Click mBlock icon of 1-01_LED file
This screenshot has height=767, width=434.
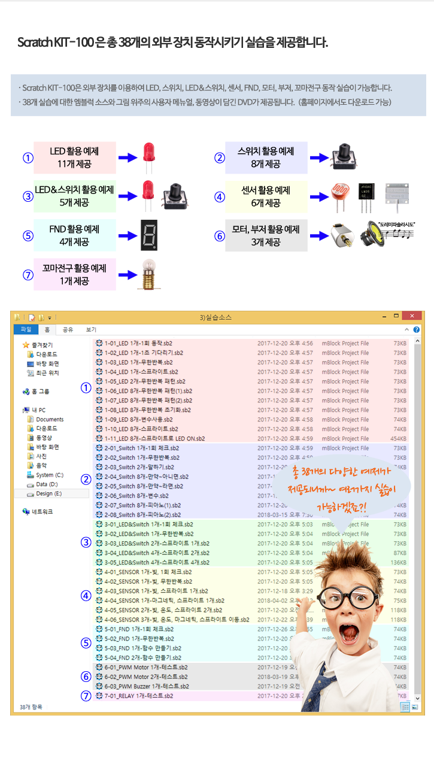point(99,344)
